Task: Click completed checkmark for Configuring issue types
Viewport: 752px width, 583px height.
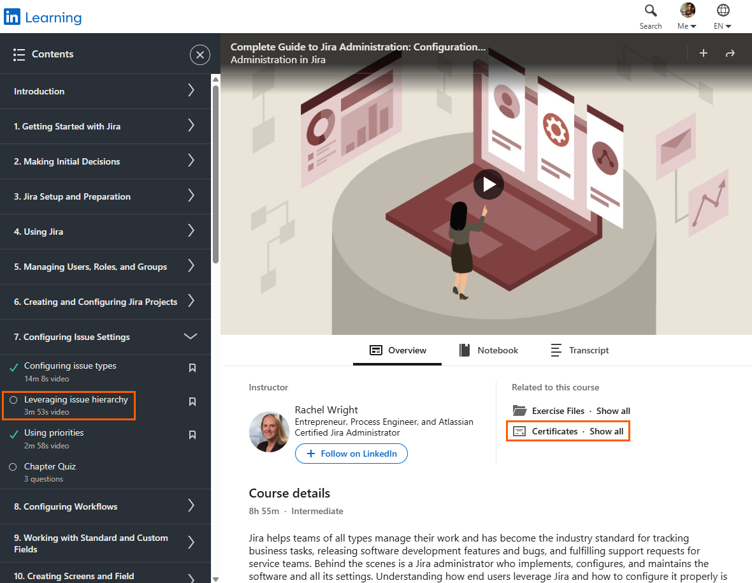Action: pyautogui.click(x=14, y=367)
